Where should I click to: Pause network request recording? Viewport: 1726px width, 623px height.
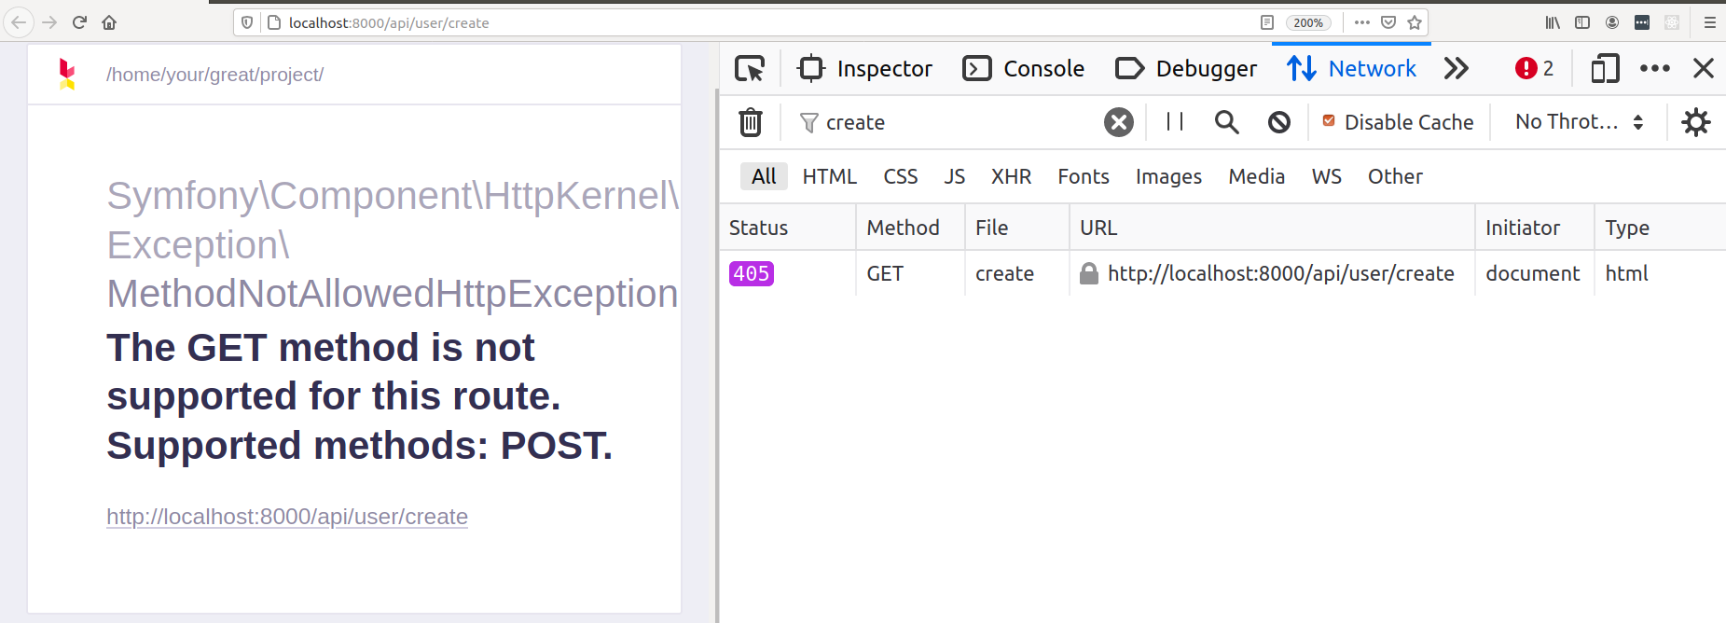(1175, 122)
